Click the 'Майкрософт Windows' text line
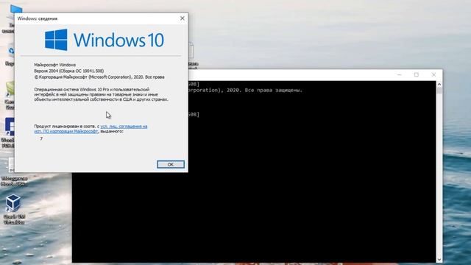The image size is (471, 265). coord(55,65)
